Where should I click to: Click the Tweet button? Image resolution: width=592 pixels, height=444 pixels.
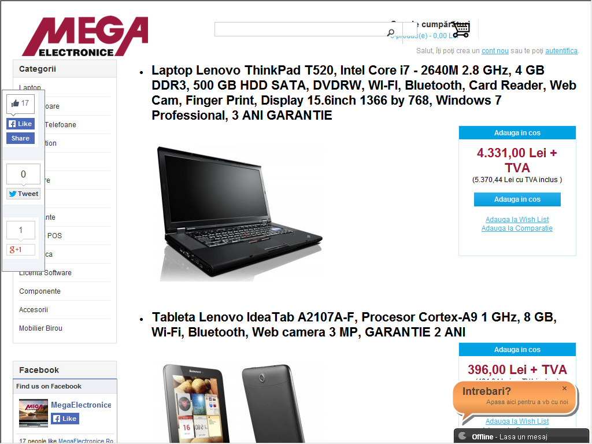click(23, 194)
